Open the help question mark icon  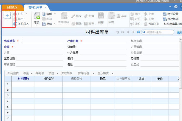(x=176, y=7)
